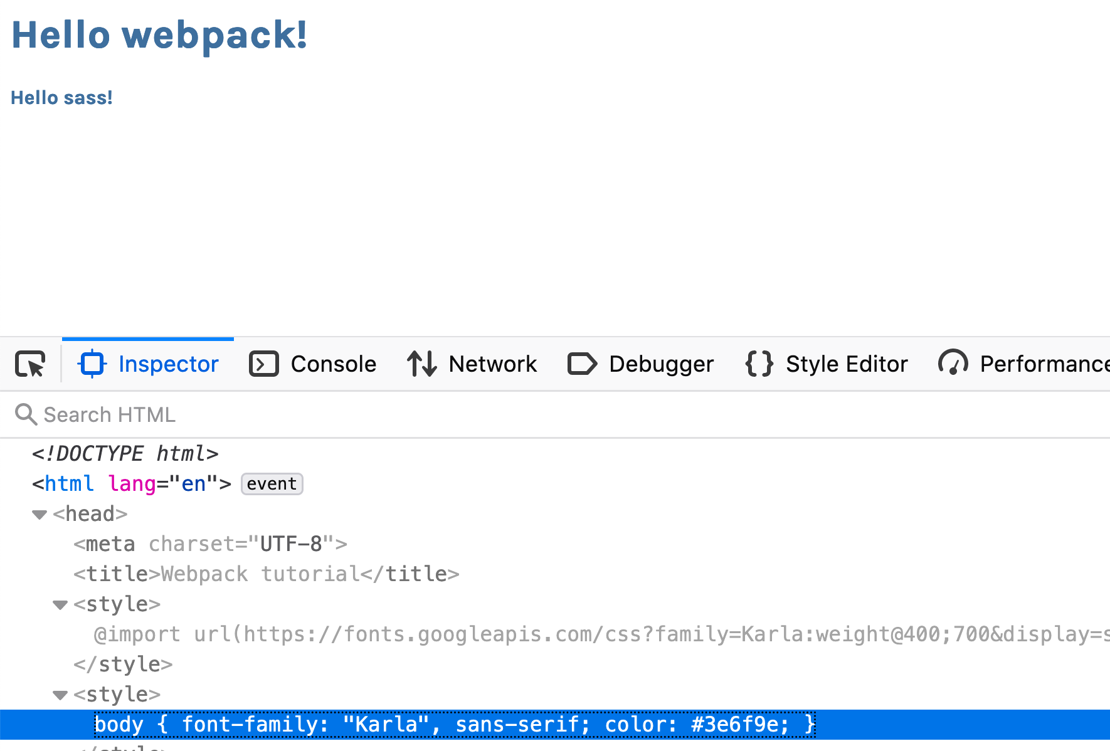Select the title Webpack tutorial node
1110x751 pixels.
click(x=267, y=574)
